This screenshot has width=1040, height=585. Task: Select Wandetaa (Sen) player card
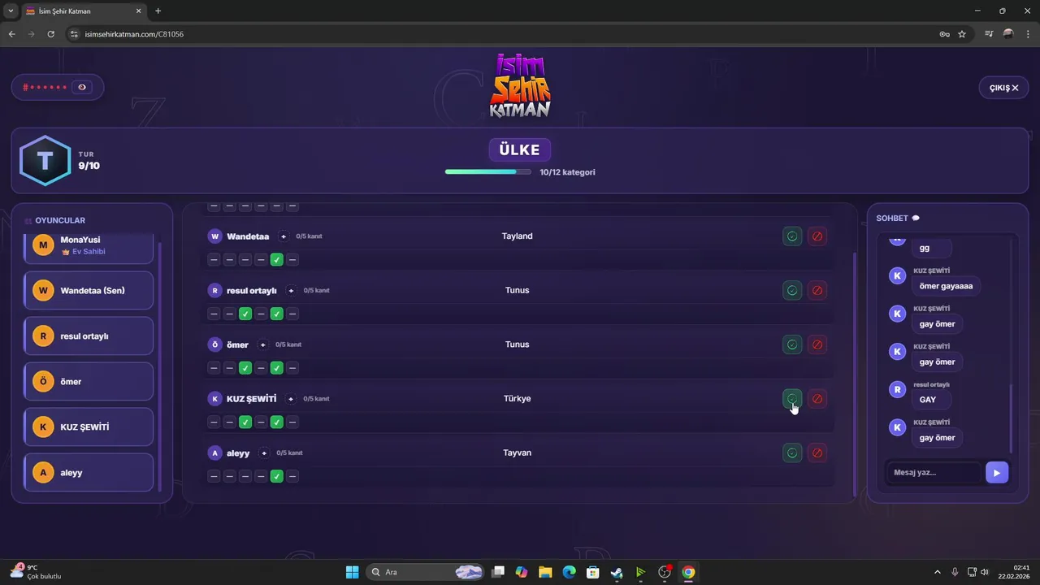pos(89,290)
